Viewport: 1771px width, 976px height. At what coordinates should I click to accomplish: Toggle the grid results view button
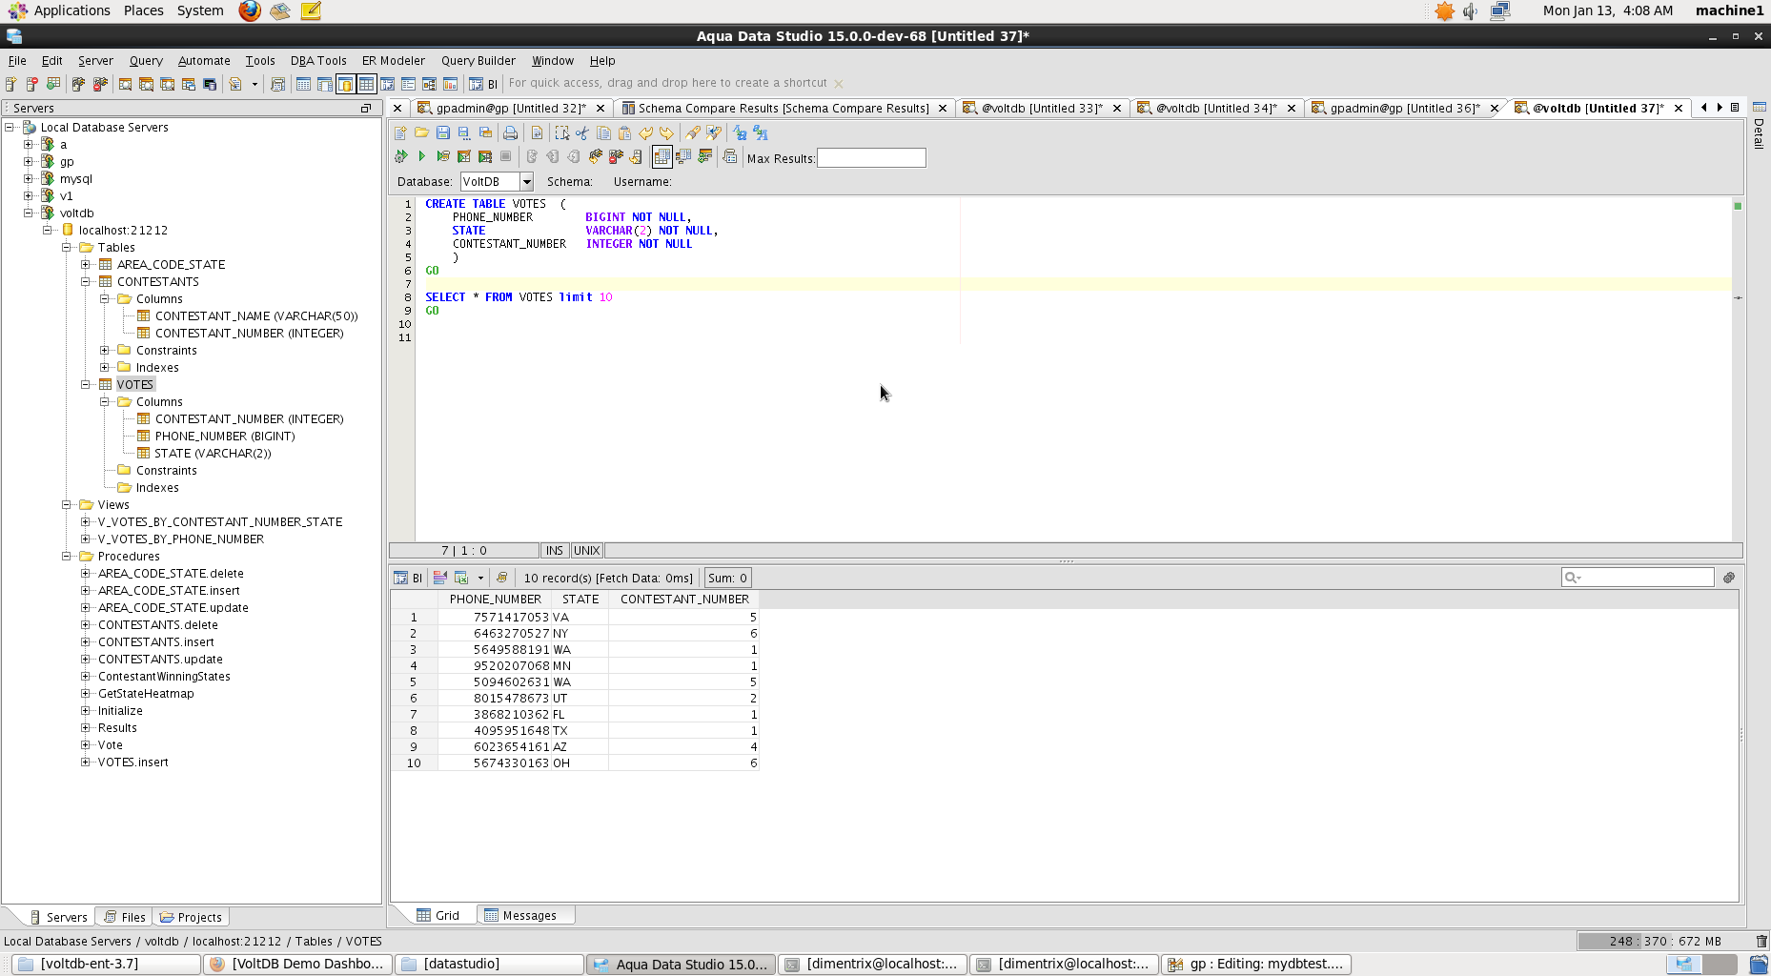662,156
